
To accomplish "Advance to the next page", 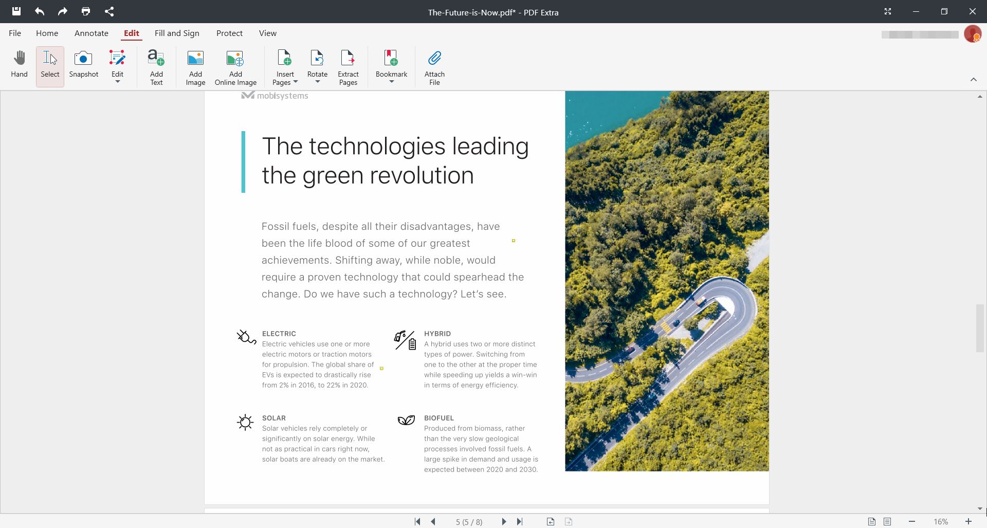I will 504,521.
